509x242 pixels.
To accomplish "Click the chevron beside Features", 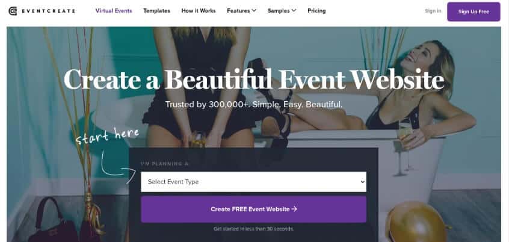I will point(254,10).
